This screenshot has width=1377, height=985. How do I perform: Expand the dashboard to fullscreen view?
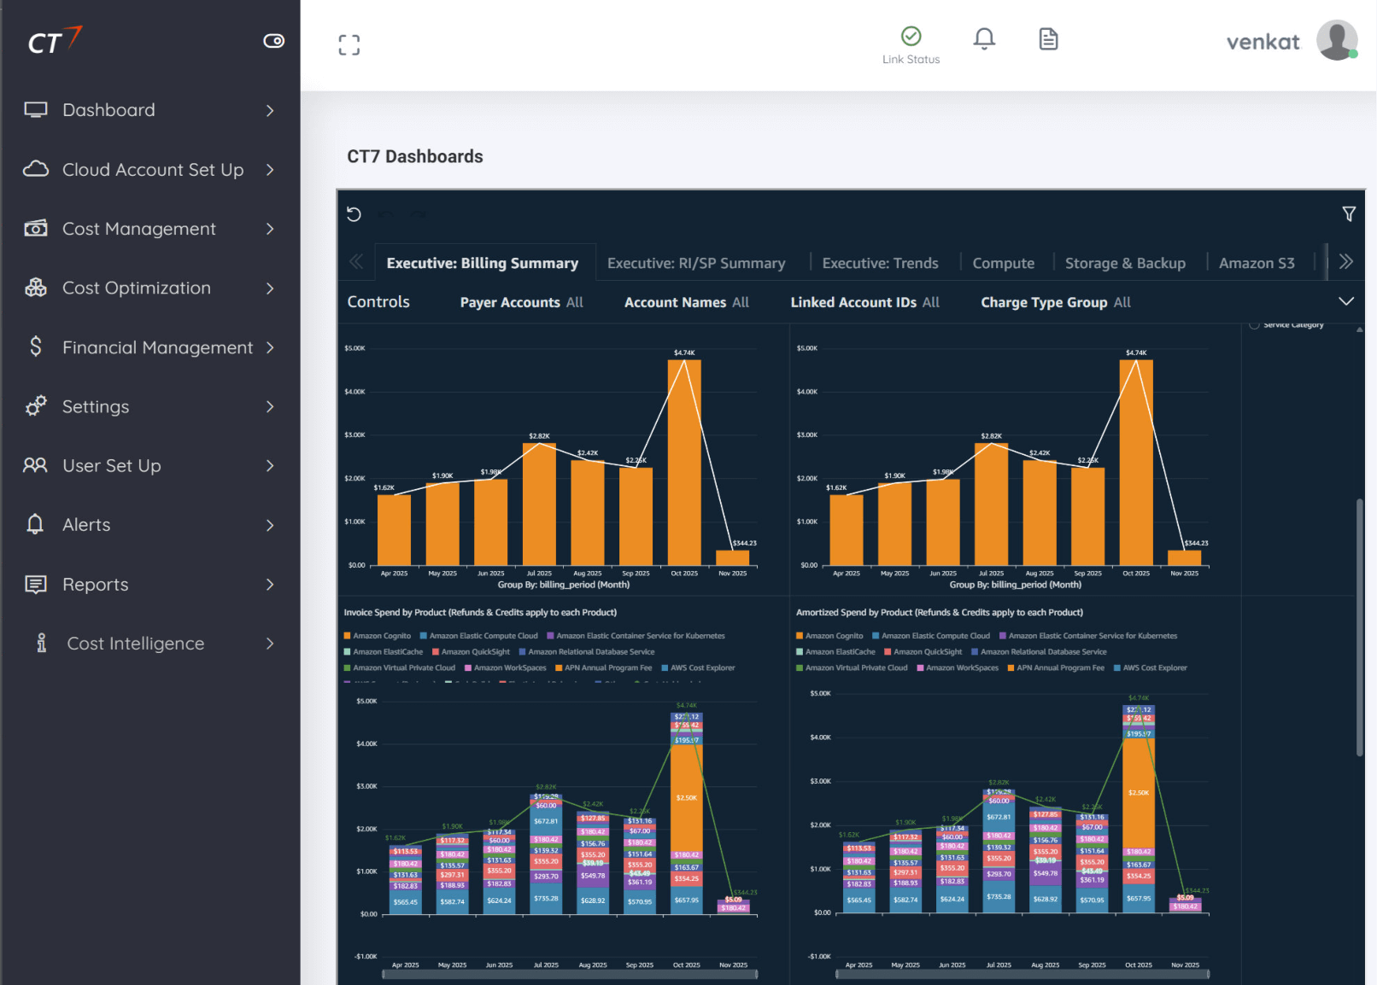click(349, 44)
